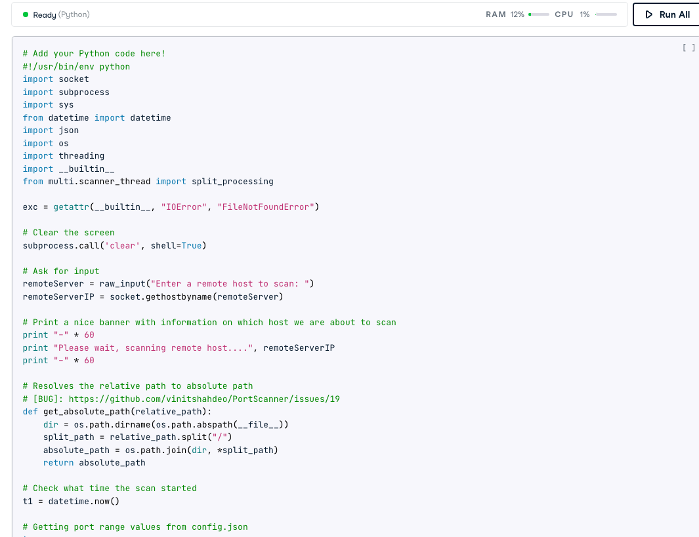699x537 pixels.
Task: Click the RAM usage progress bar
Action: point(538,14)
